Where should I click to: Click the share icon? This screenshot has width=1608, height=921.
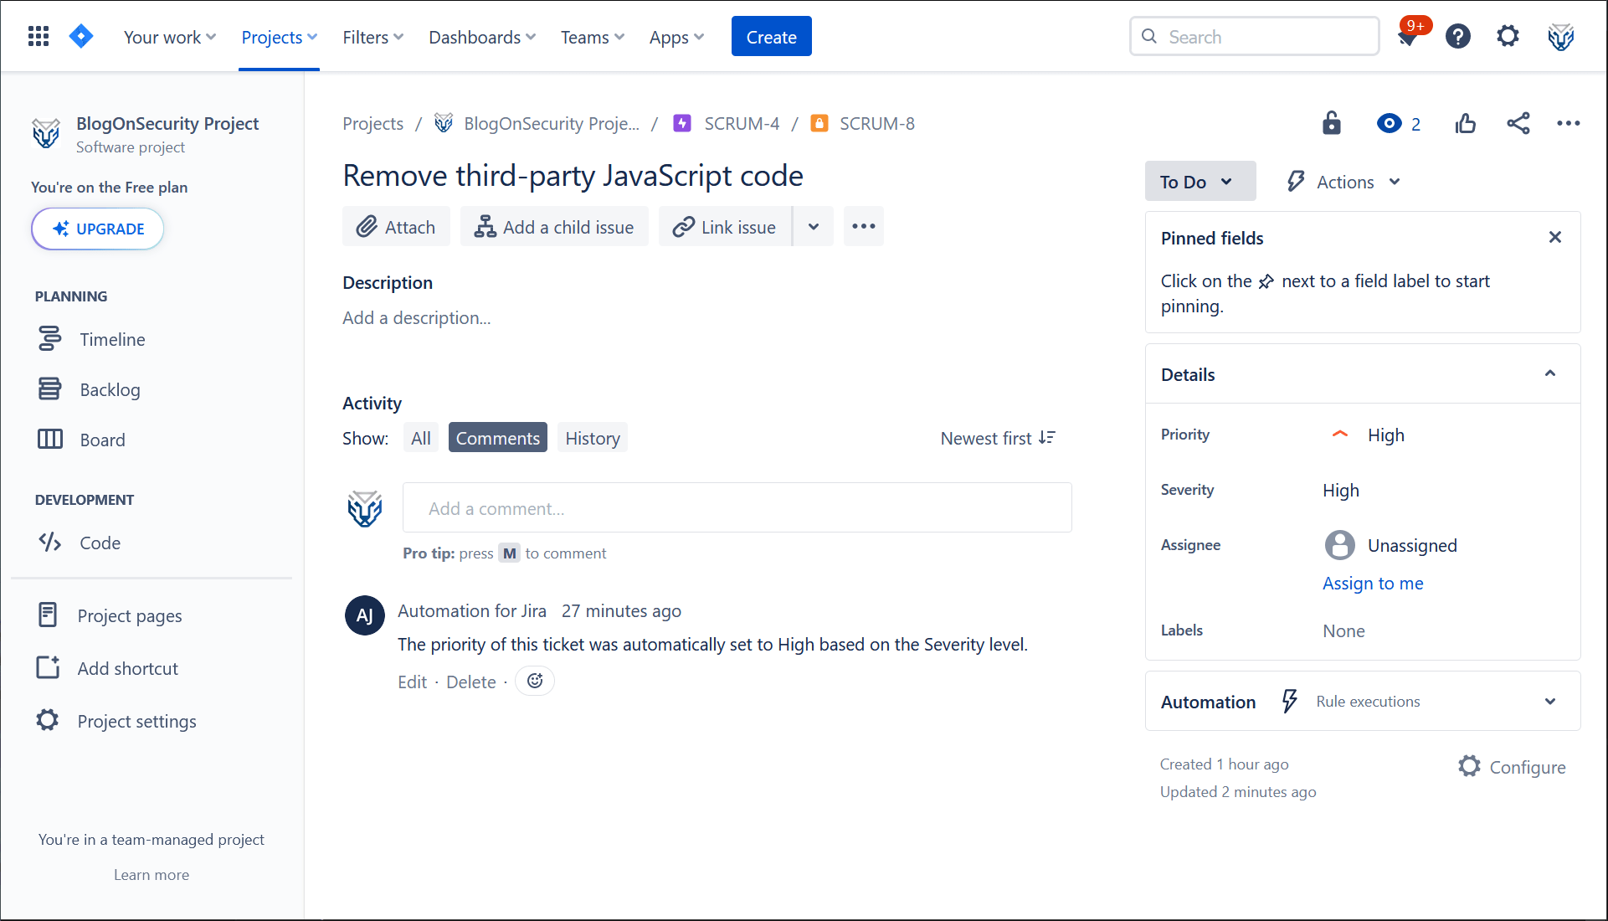tap(1518, 122)
